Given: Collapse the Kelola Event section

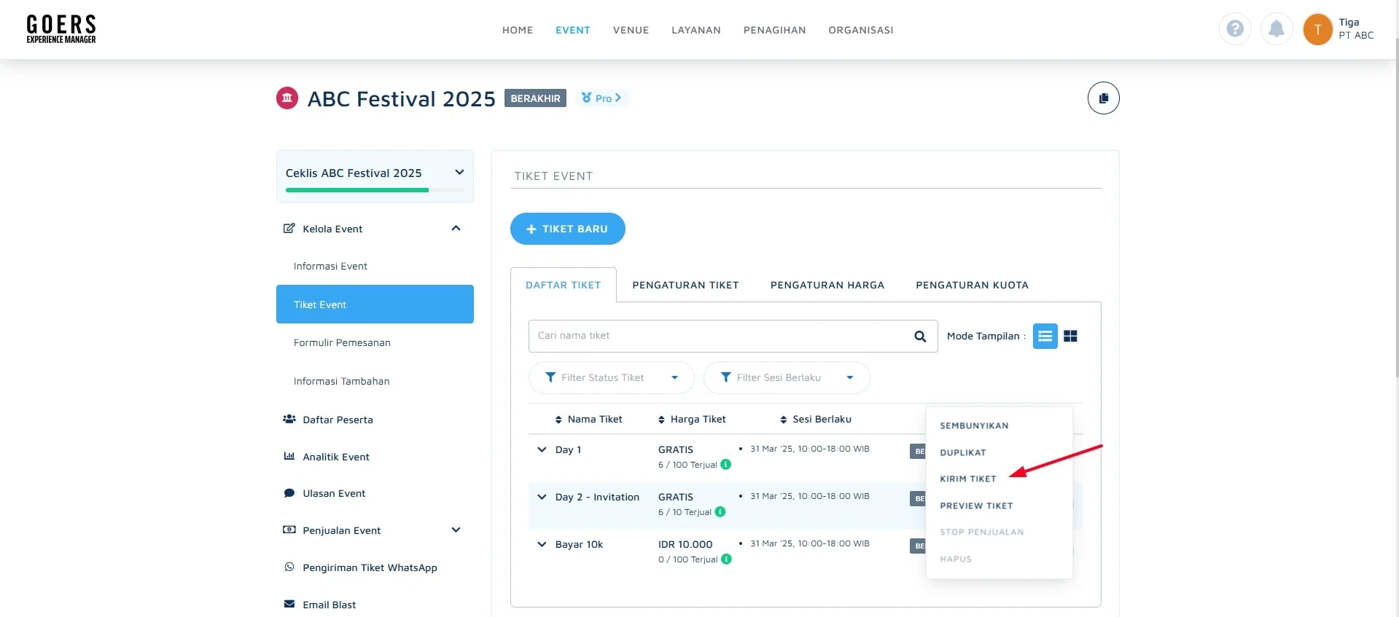Looking at the screenshot, I should pyautogui.click(x=456, y=228).
